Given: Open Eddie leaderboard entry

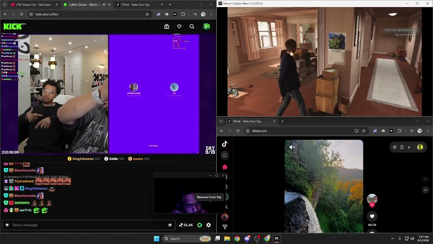Looking at the screenshot, I should click(x=114, y=159).
